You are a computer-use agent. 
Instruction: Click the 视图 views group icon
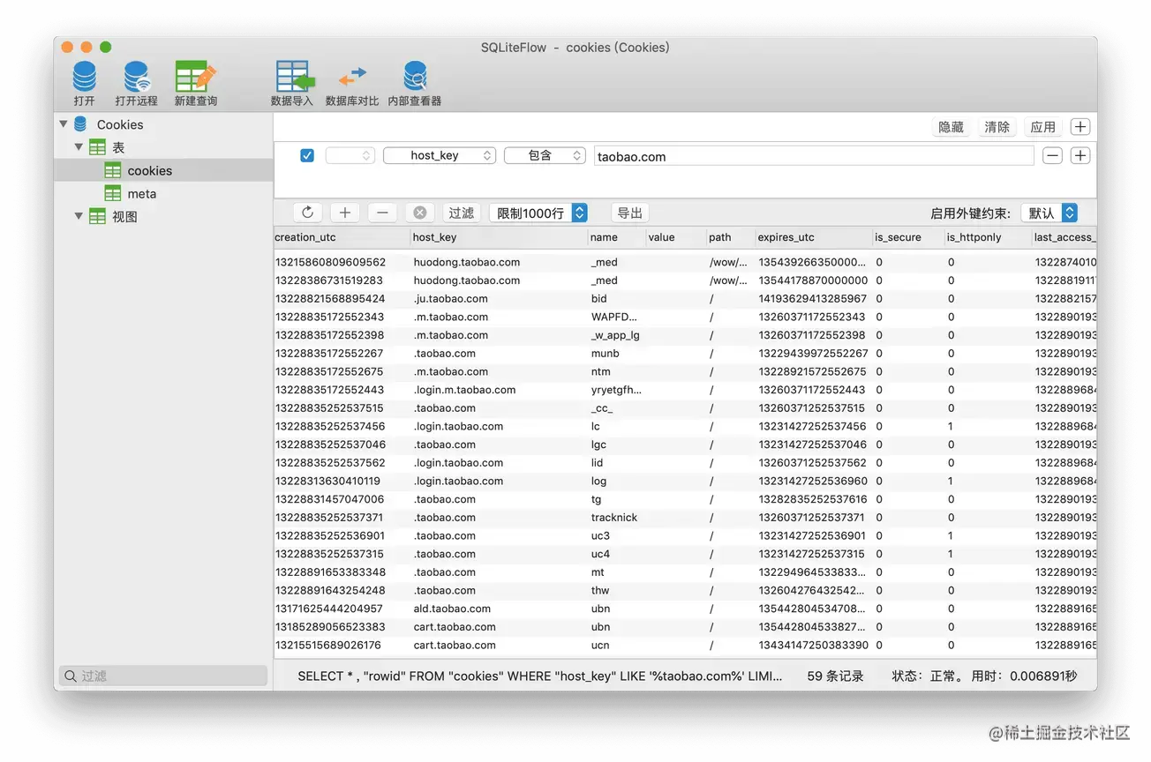(x=97, y=216)
